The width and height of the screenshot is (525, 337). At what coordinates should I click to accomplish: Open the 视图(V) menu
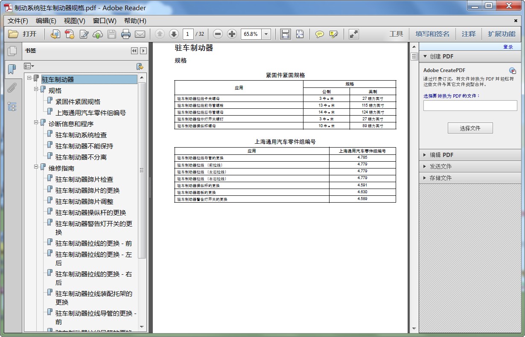coord(74,20)
